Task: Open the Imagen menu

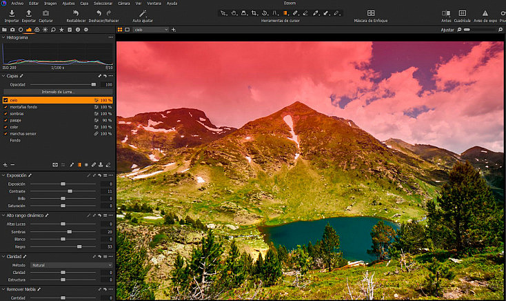Action: (50, 3)
